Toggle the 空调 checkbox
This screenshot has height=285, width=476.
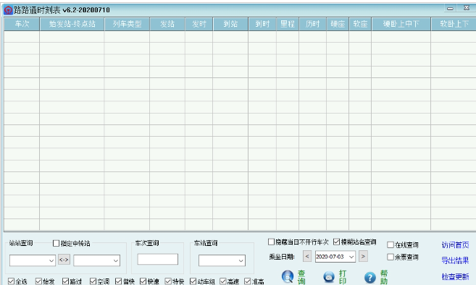(93, 281)
